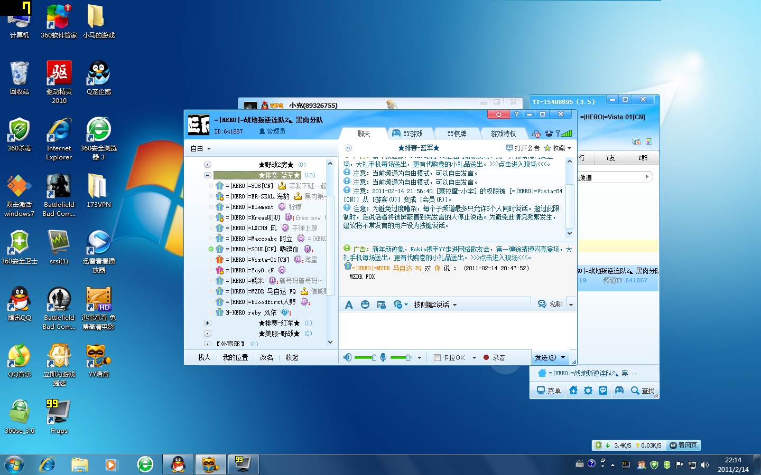Viewport: 761px width, 475px height.
Task: Click the police cap icon near tabs
Action: (549, 134)
